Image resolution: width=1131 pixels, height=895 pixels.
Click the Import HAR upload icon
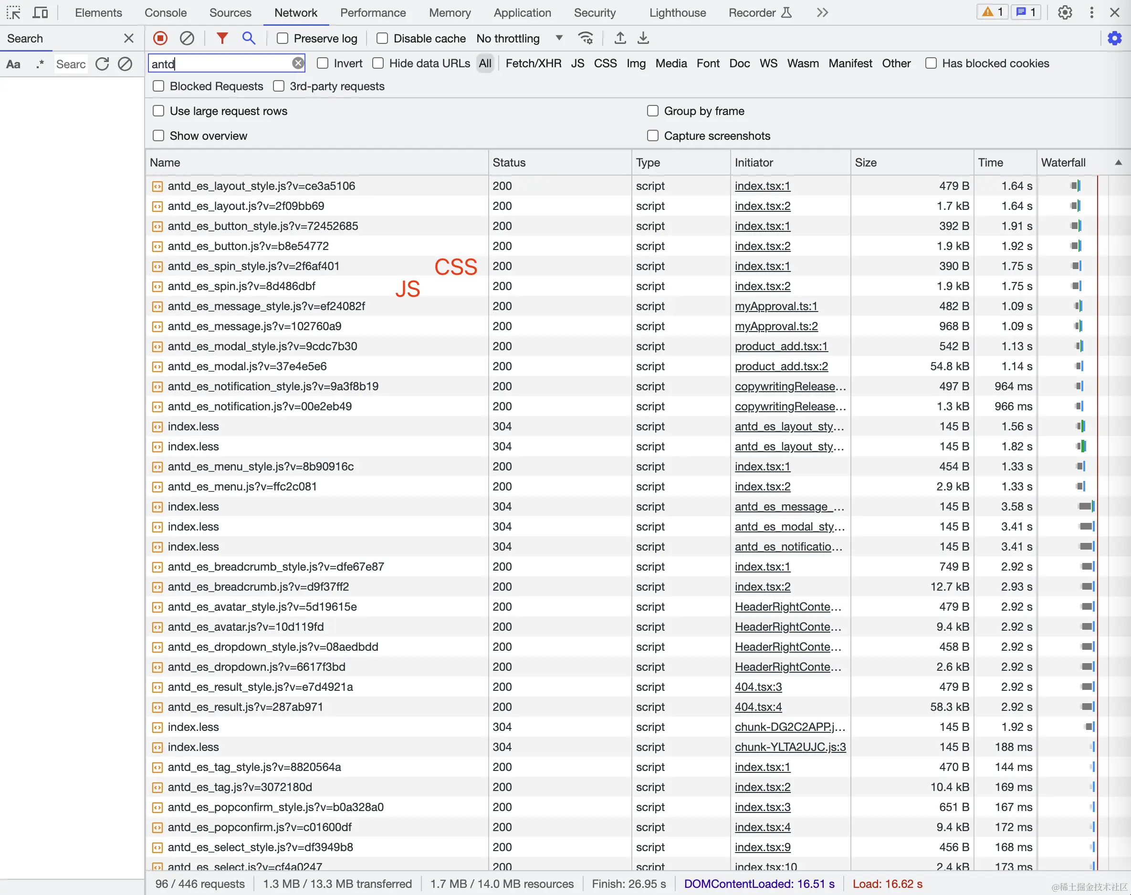pos(620,38)
